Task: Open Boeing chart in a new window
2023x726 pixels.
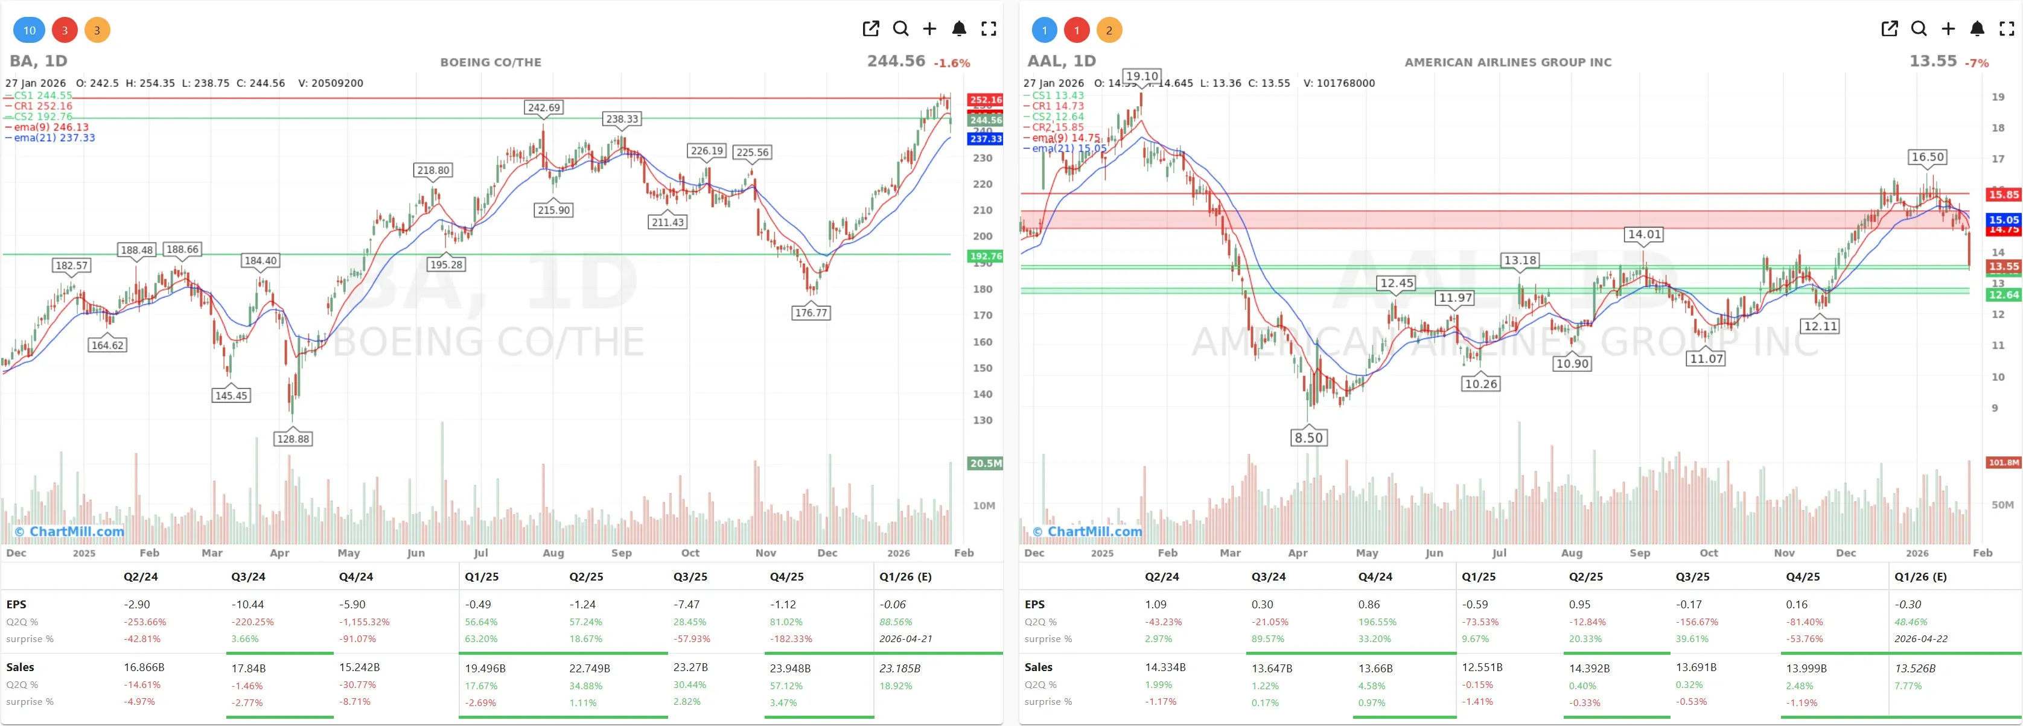Action: coord(871,28)
